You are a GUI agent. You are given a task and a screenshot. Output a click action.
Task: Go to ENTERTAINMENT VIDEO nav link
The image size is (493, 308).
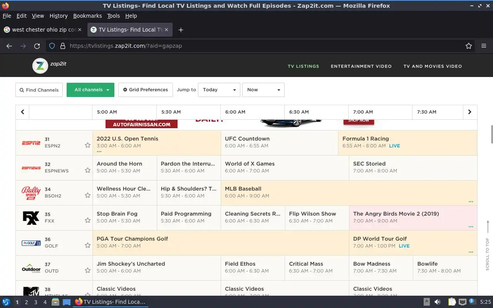click(x=361, y=66)
